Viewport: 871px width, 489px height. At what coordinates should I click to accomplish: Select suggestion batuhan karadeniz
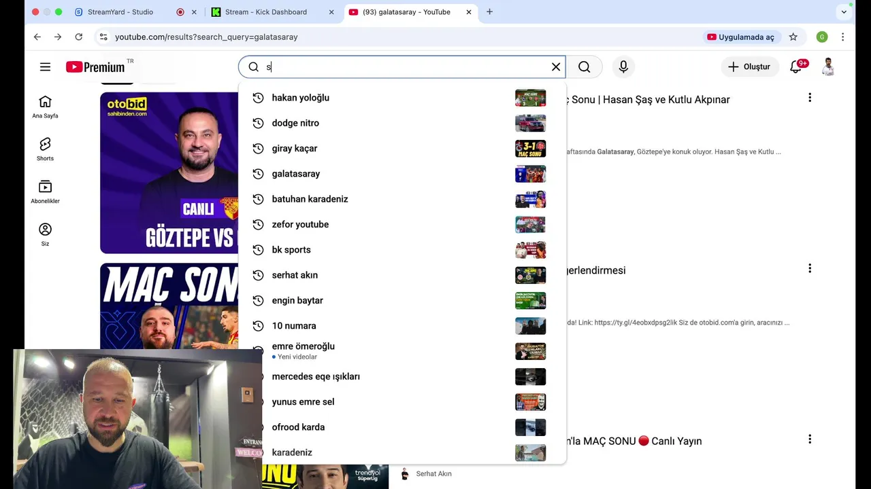(402, 199)
